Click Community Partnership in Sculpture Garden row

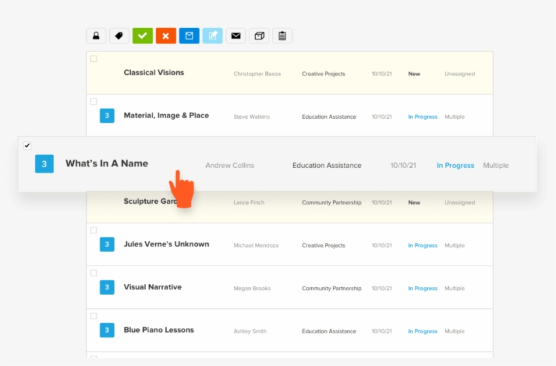(x=332, y=203)
